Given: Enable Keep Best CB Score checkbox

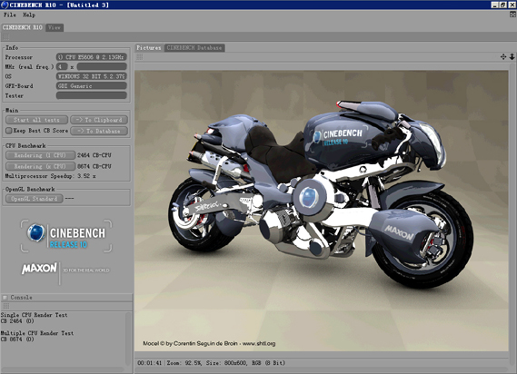Looking at the screenshot, I should [x=9, y=131].
